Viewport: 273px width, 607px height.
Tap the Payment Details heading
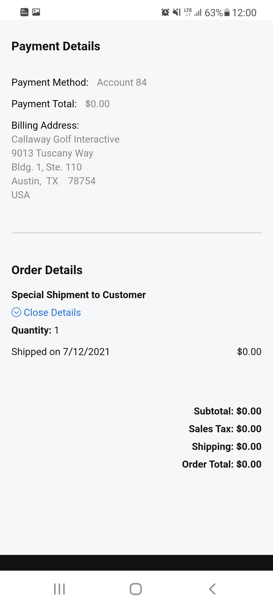[56, 46]
